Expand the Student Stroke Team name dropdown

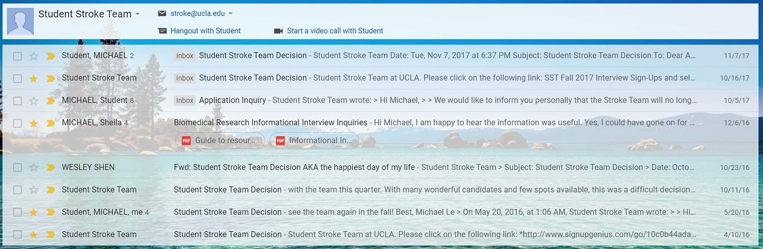click(137, 14)
